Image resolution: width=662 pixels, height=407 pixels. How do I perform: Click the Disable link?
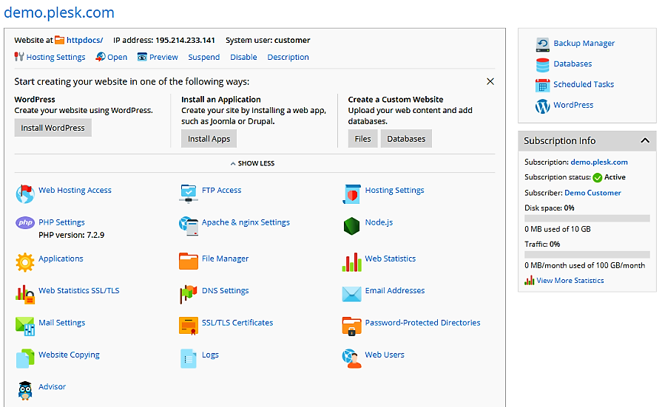click(243, 57)
